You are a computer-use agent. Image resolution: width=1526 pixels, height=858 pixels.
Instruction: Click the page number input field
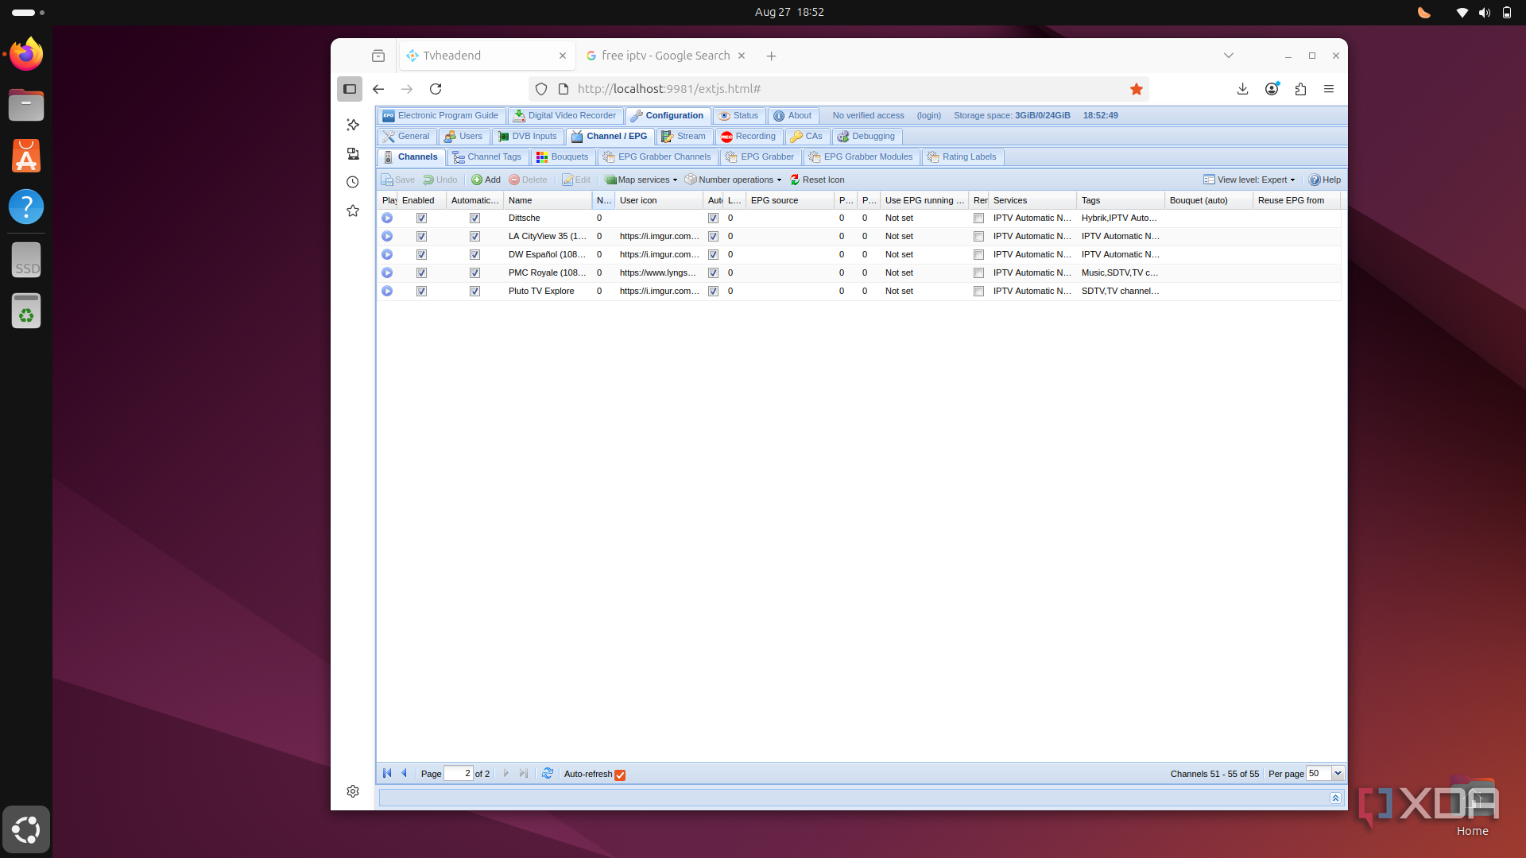coord(458,773)
